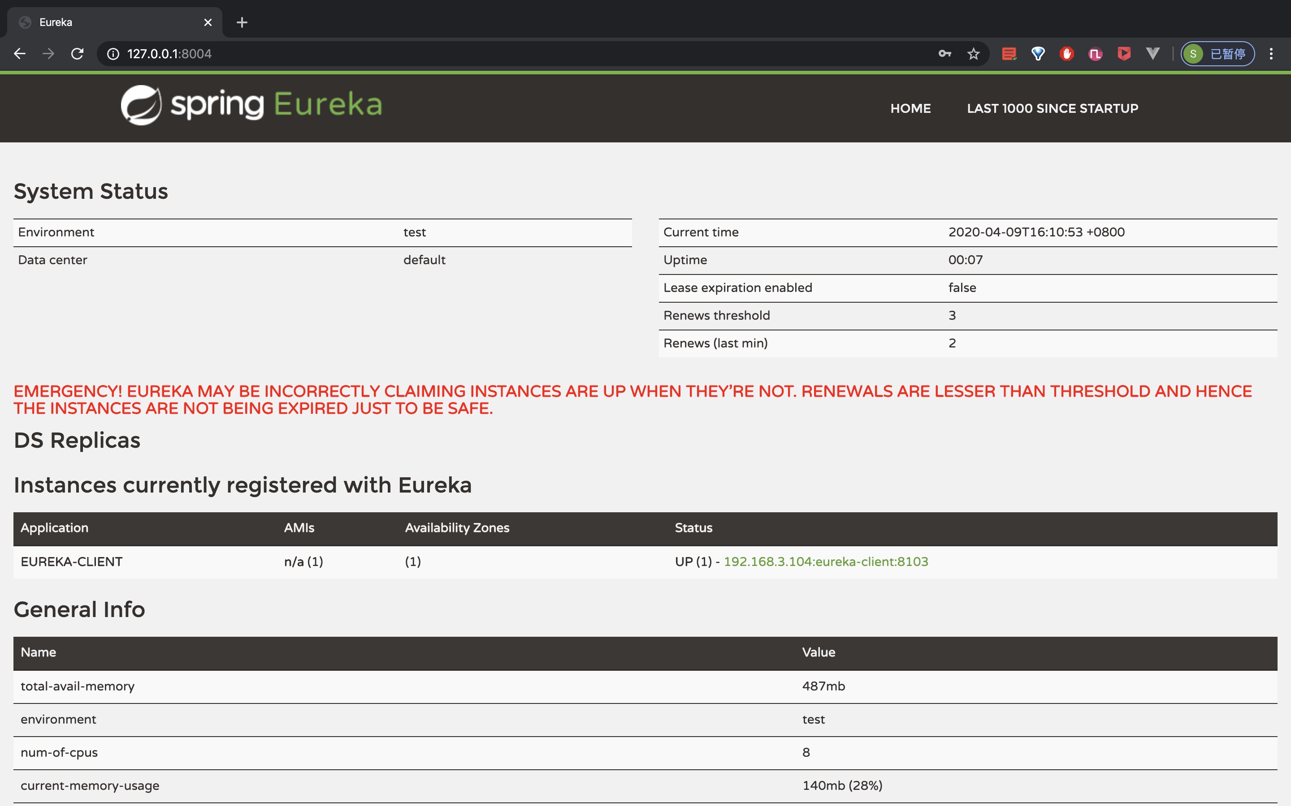Click the red document extension icon

(x=1008, y=53)
